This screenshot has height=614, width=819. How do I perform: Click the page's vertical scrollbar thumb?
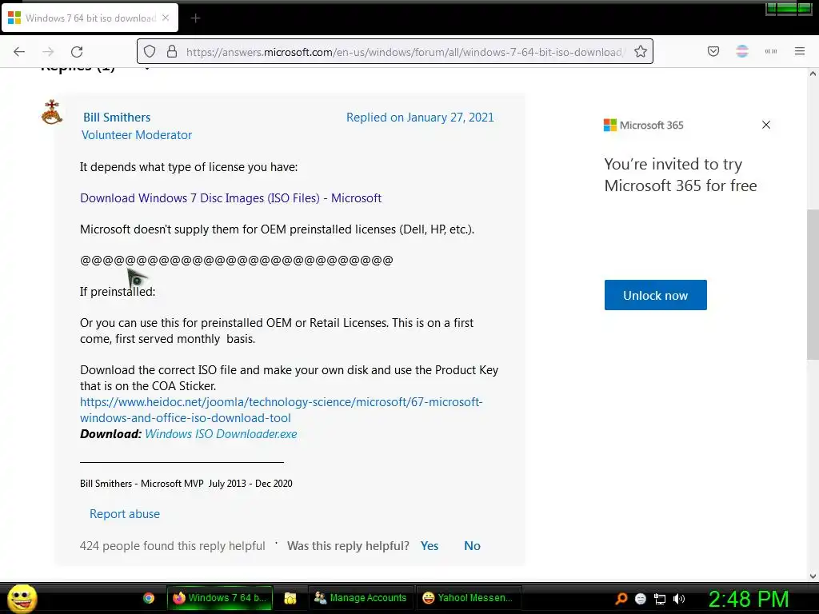pyautogui.click(x=813, y=285)
